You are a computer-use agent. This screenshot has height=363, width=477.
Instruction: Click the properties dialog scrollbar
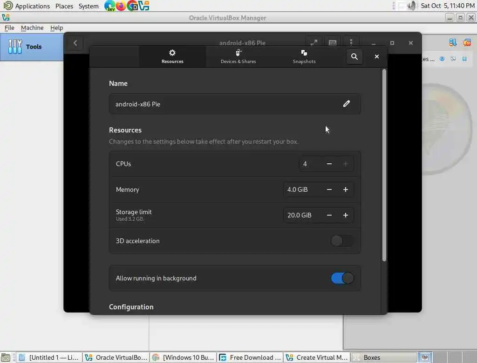(384, 165)
